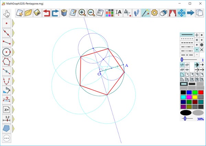Click the Undo red arrow
The height and width of the screenshot is (146, 206).
point(46,13)
